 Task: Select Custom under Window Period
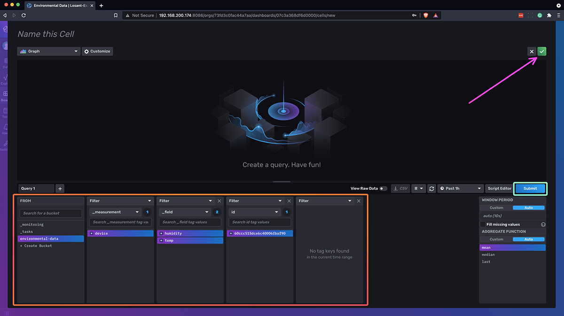point(496,208)
